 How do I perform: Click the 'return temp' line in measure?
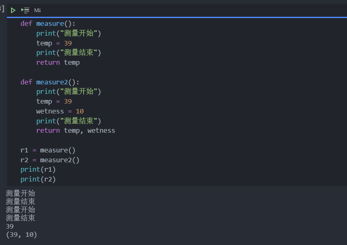coord(58,63)
